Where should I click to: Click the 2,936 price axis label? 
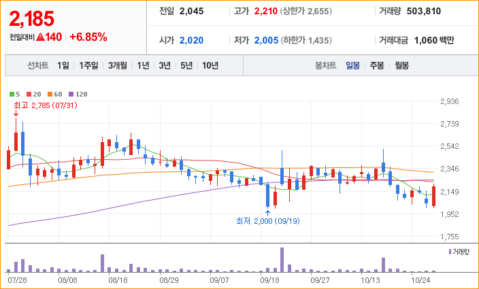tap(450, 101)
